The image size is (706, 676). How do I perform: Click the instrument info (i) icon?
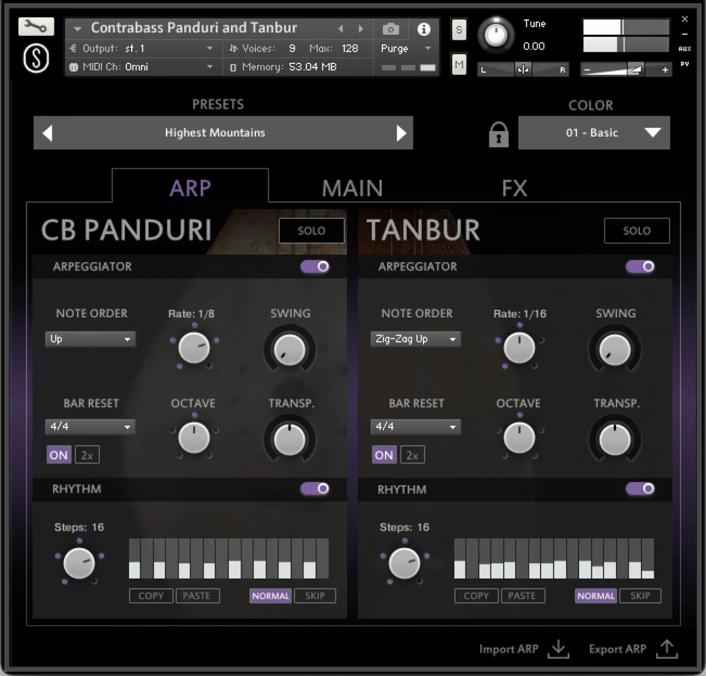click(424, 29)
